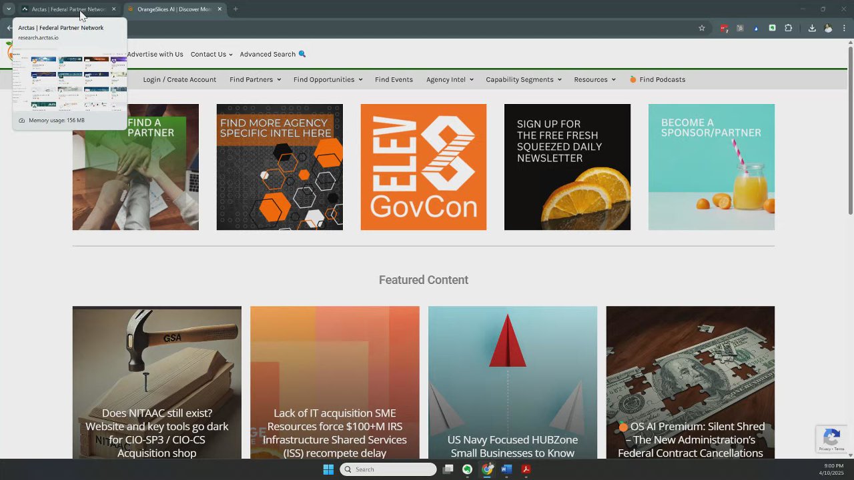Expand the Find Opportunities menu

328,79
